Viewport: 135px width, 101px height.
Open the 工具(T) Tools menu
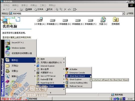(43, 5)
